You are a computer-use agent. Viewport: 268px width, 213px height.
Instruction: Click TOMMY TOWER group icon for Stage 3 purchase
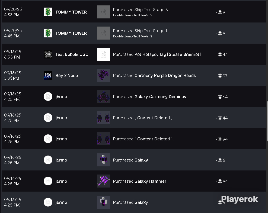pos(48,12)
